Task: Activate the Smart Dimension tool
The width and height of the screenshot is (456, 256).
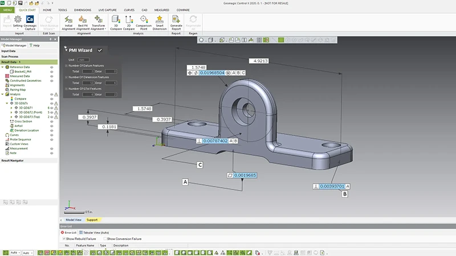Action: click(x=160, y=19)
